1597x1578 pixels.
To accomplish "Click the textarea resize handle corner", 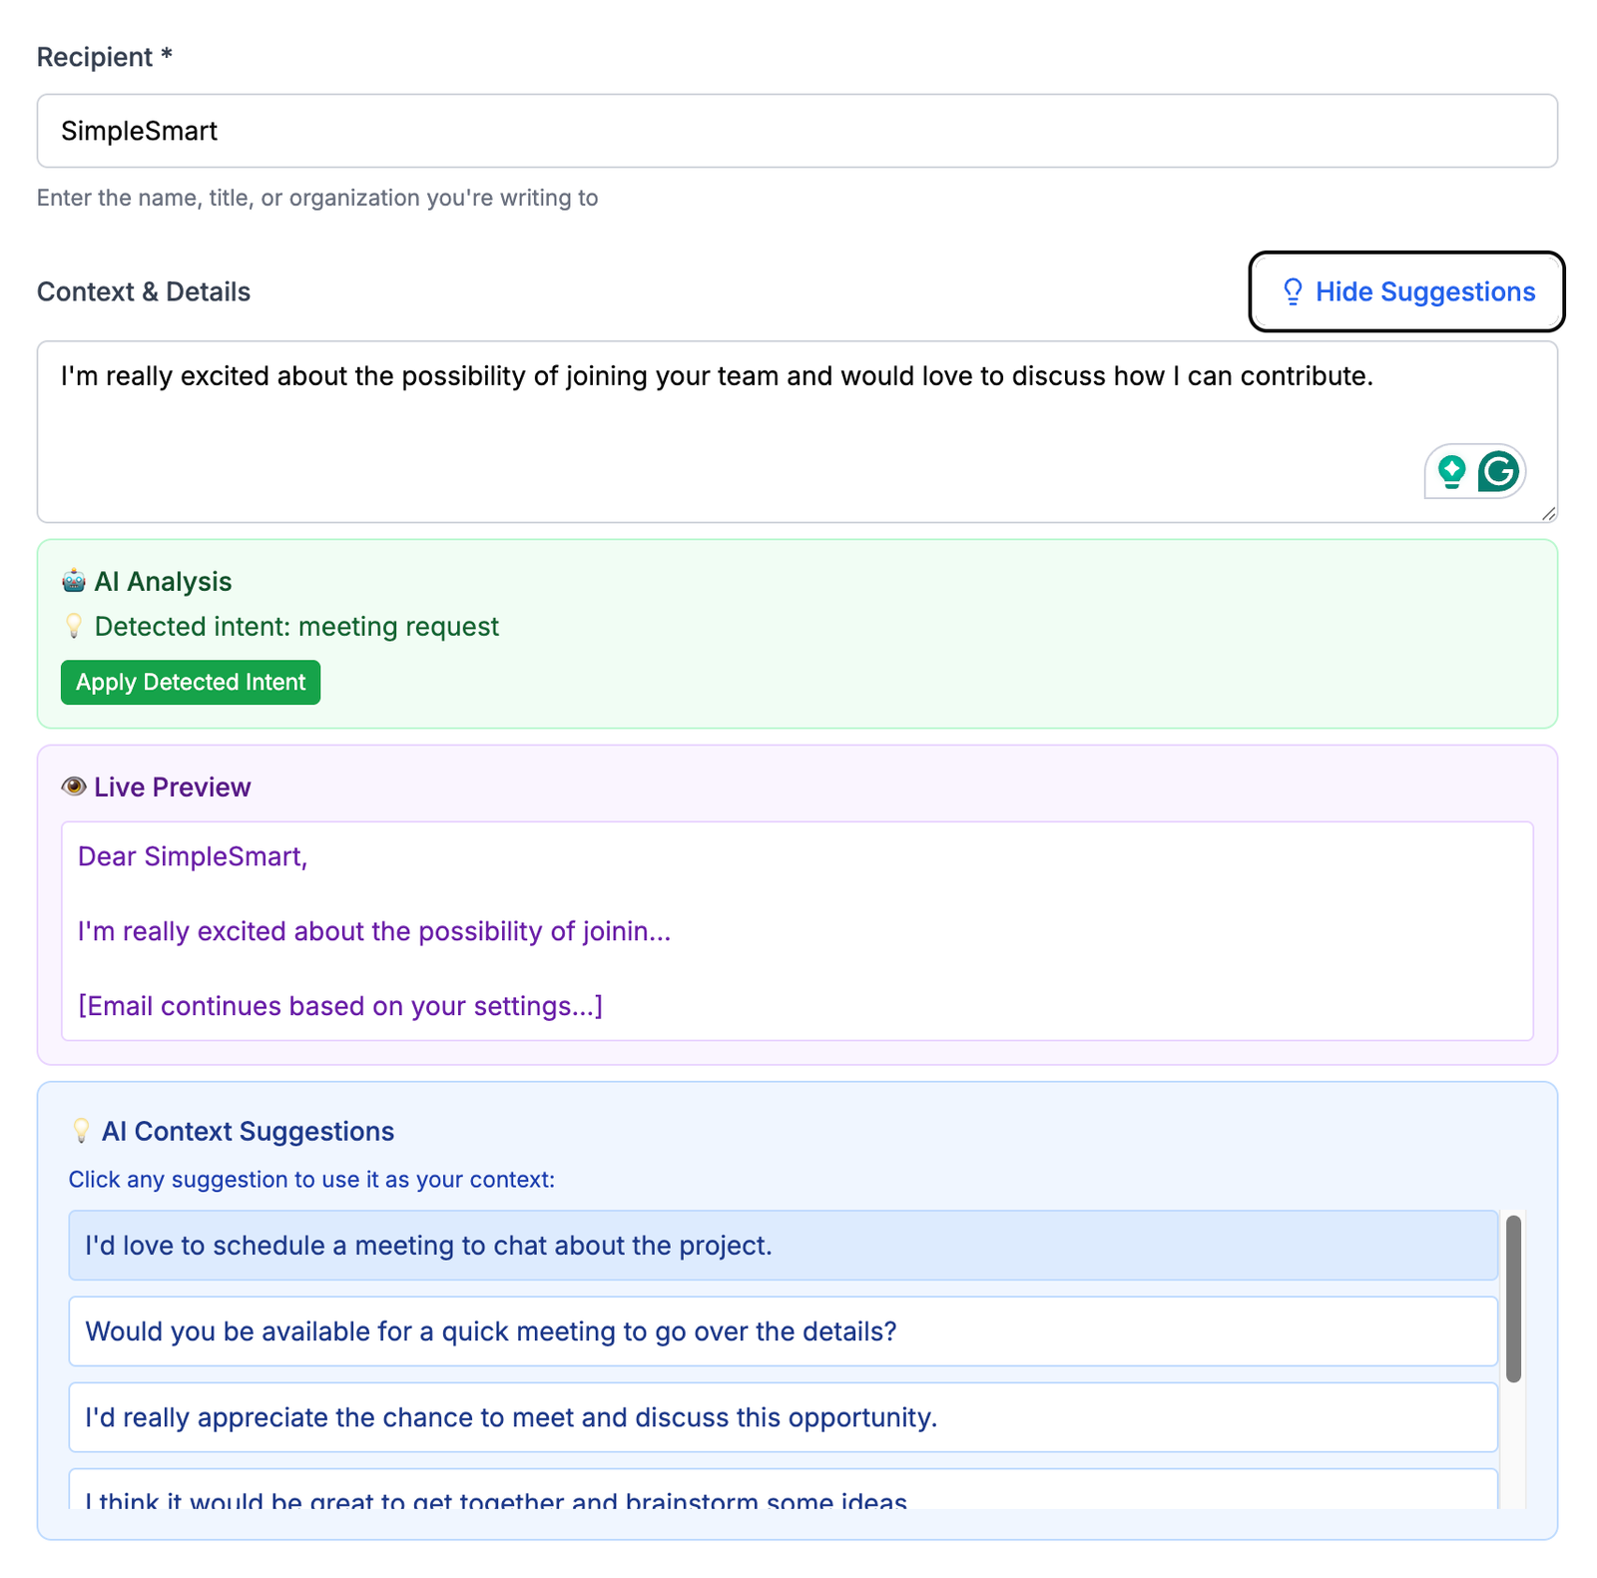I will (x=1548, y=513).
